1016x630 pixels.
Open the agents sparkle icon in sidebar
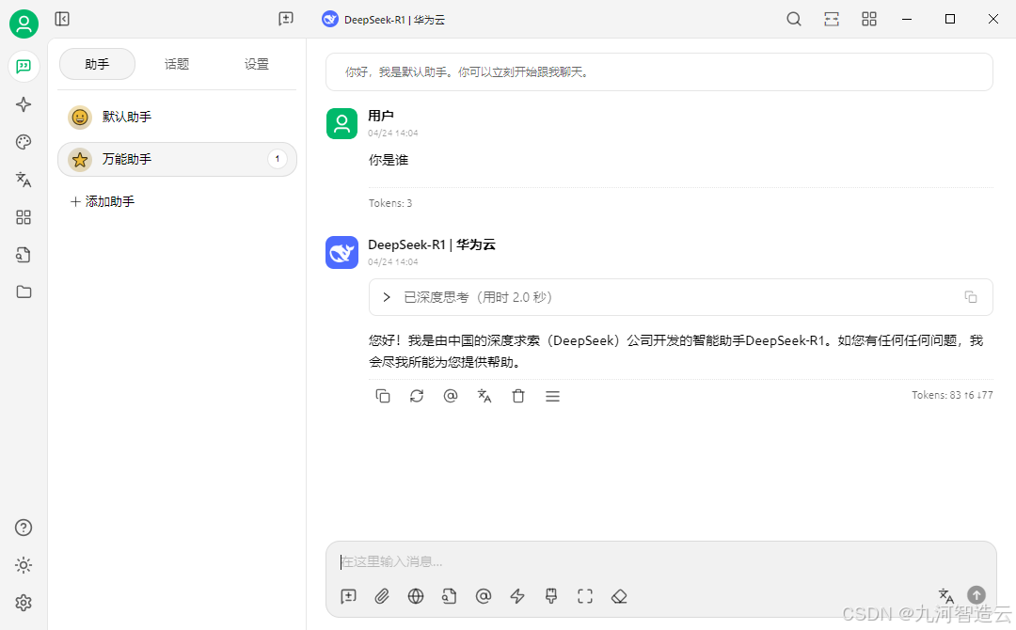[24, 104]
